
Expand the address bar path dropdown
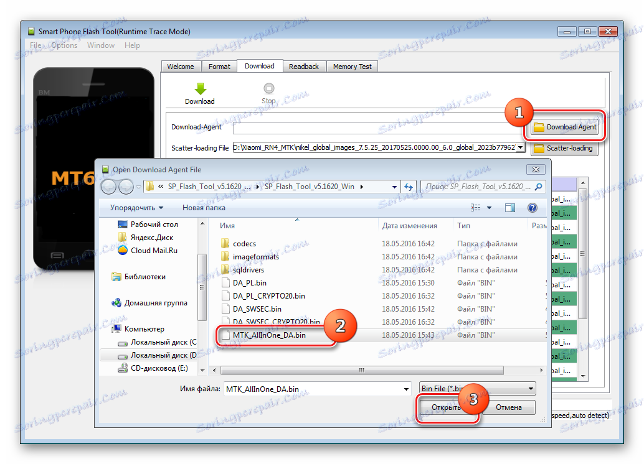pyautogui.click(x=394, y=187)
